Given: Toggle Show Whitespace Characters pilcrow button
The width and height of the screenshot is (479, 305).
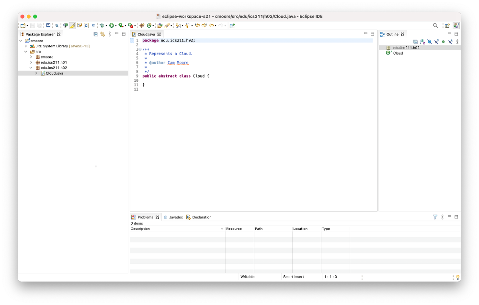Looking at the screenshot, I should tap(93, 25).
